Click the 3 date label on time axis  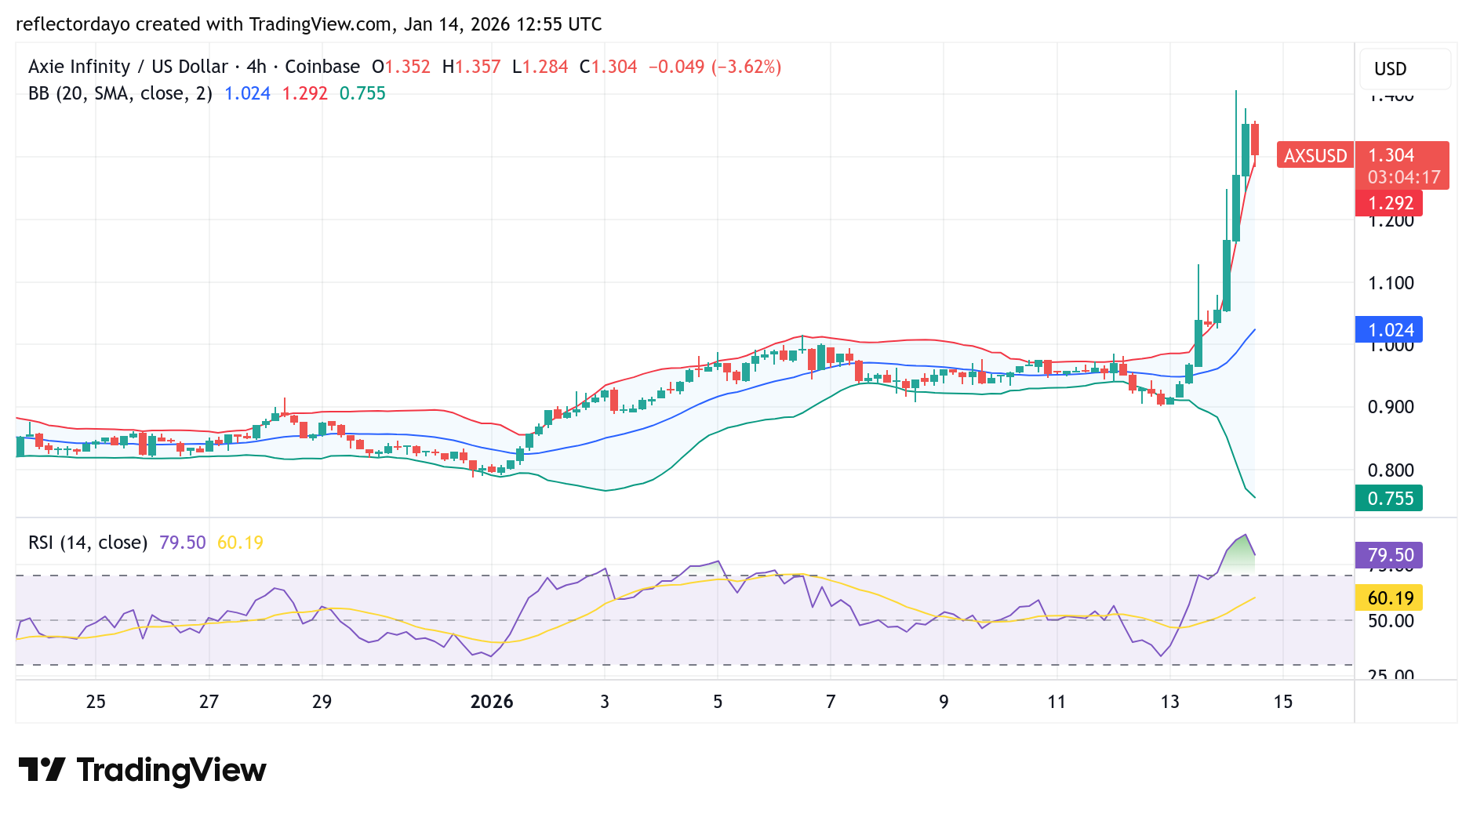(x=605, y=702)
